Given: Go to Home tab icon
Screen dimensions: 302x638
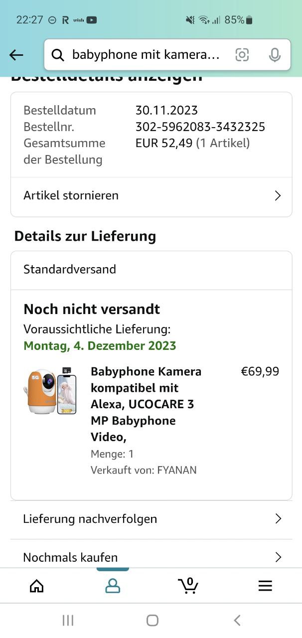Looking at the screenshot, I should click(x=37, y=586).
